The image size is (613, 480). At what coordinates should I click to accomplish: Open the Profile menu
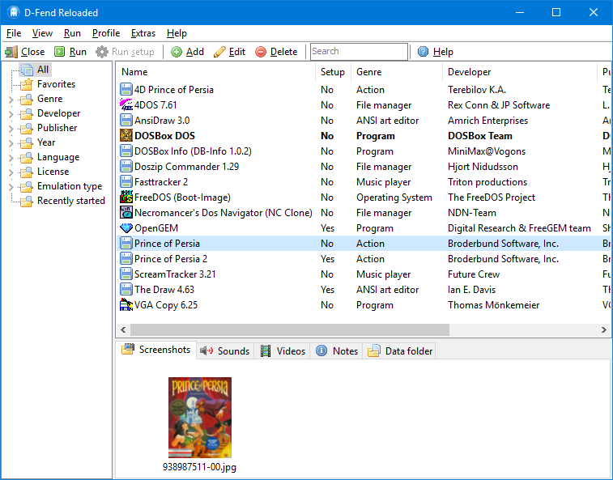105,33
